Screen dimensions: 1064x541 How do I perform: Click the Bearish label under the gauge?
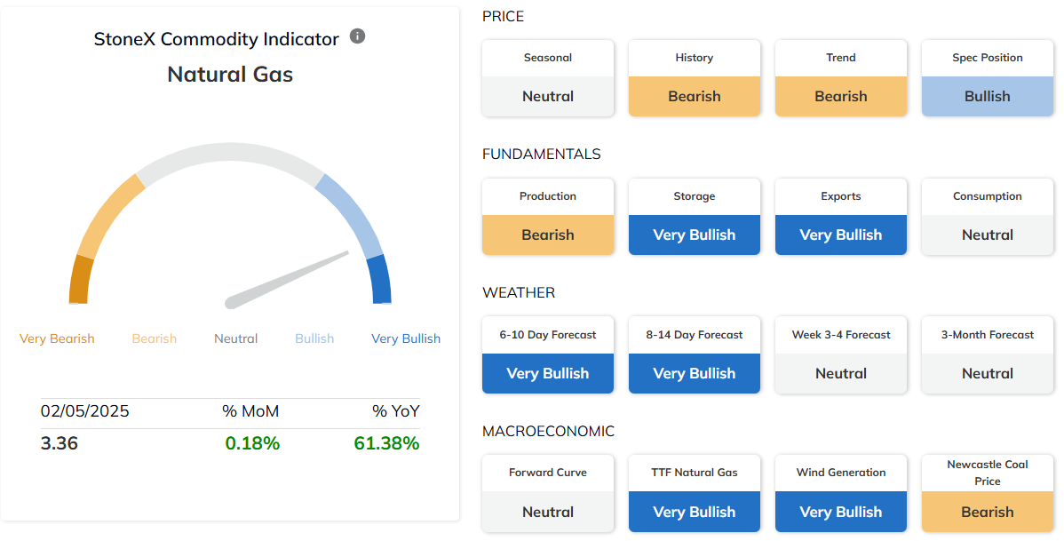[154, 338]
